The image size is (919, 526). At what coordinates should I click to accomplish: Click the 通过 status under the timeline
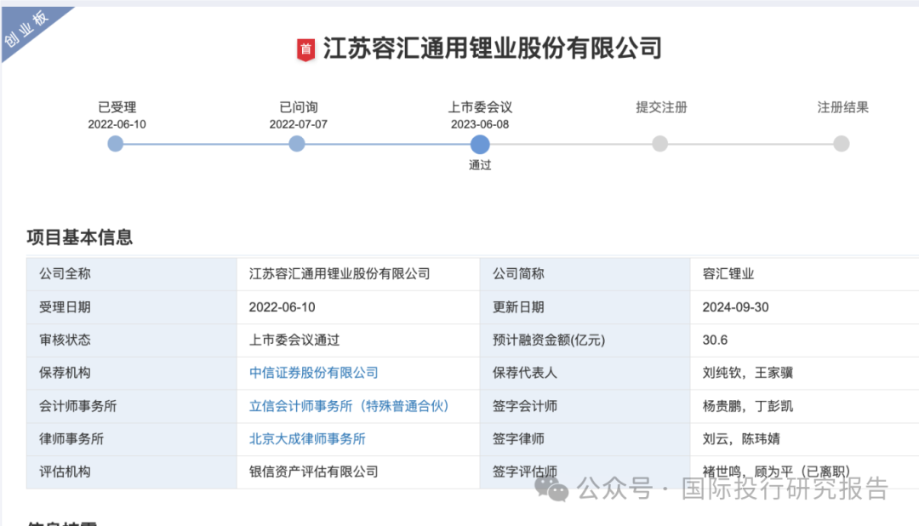tap(480, 165)
